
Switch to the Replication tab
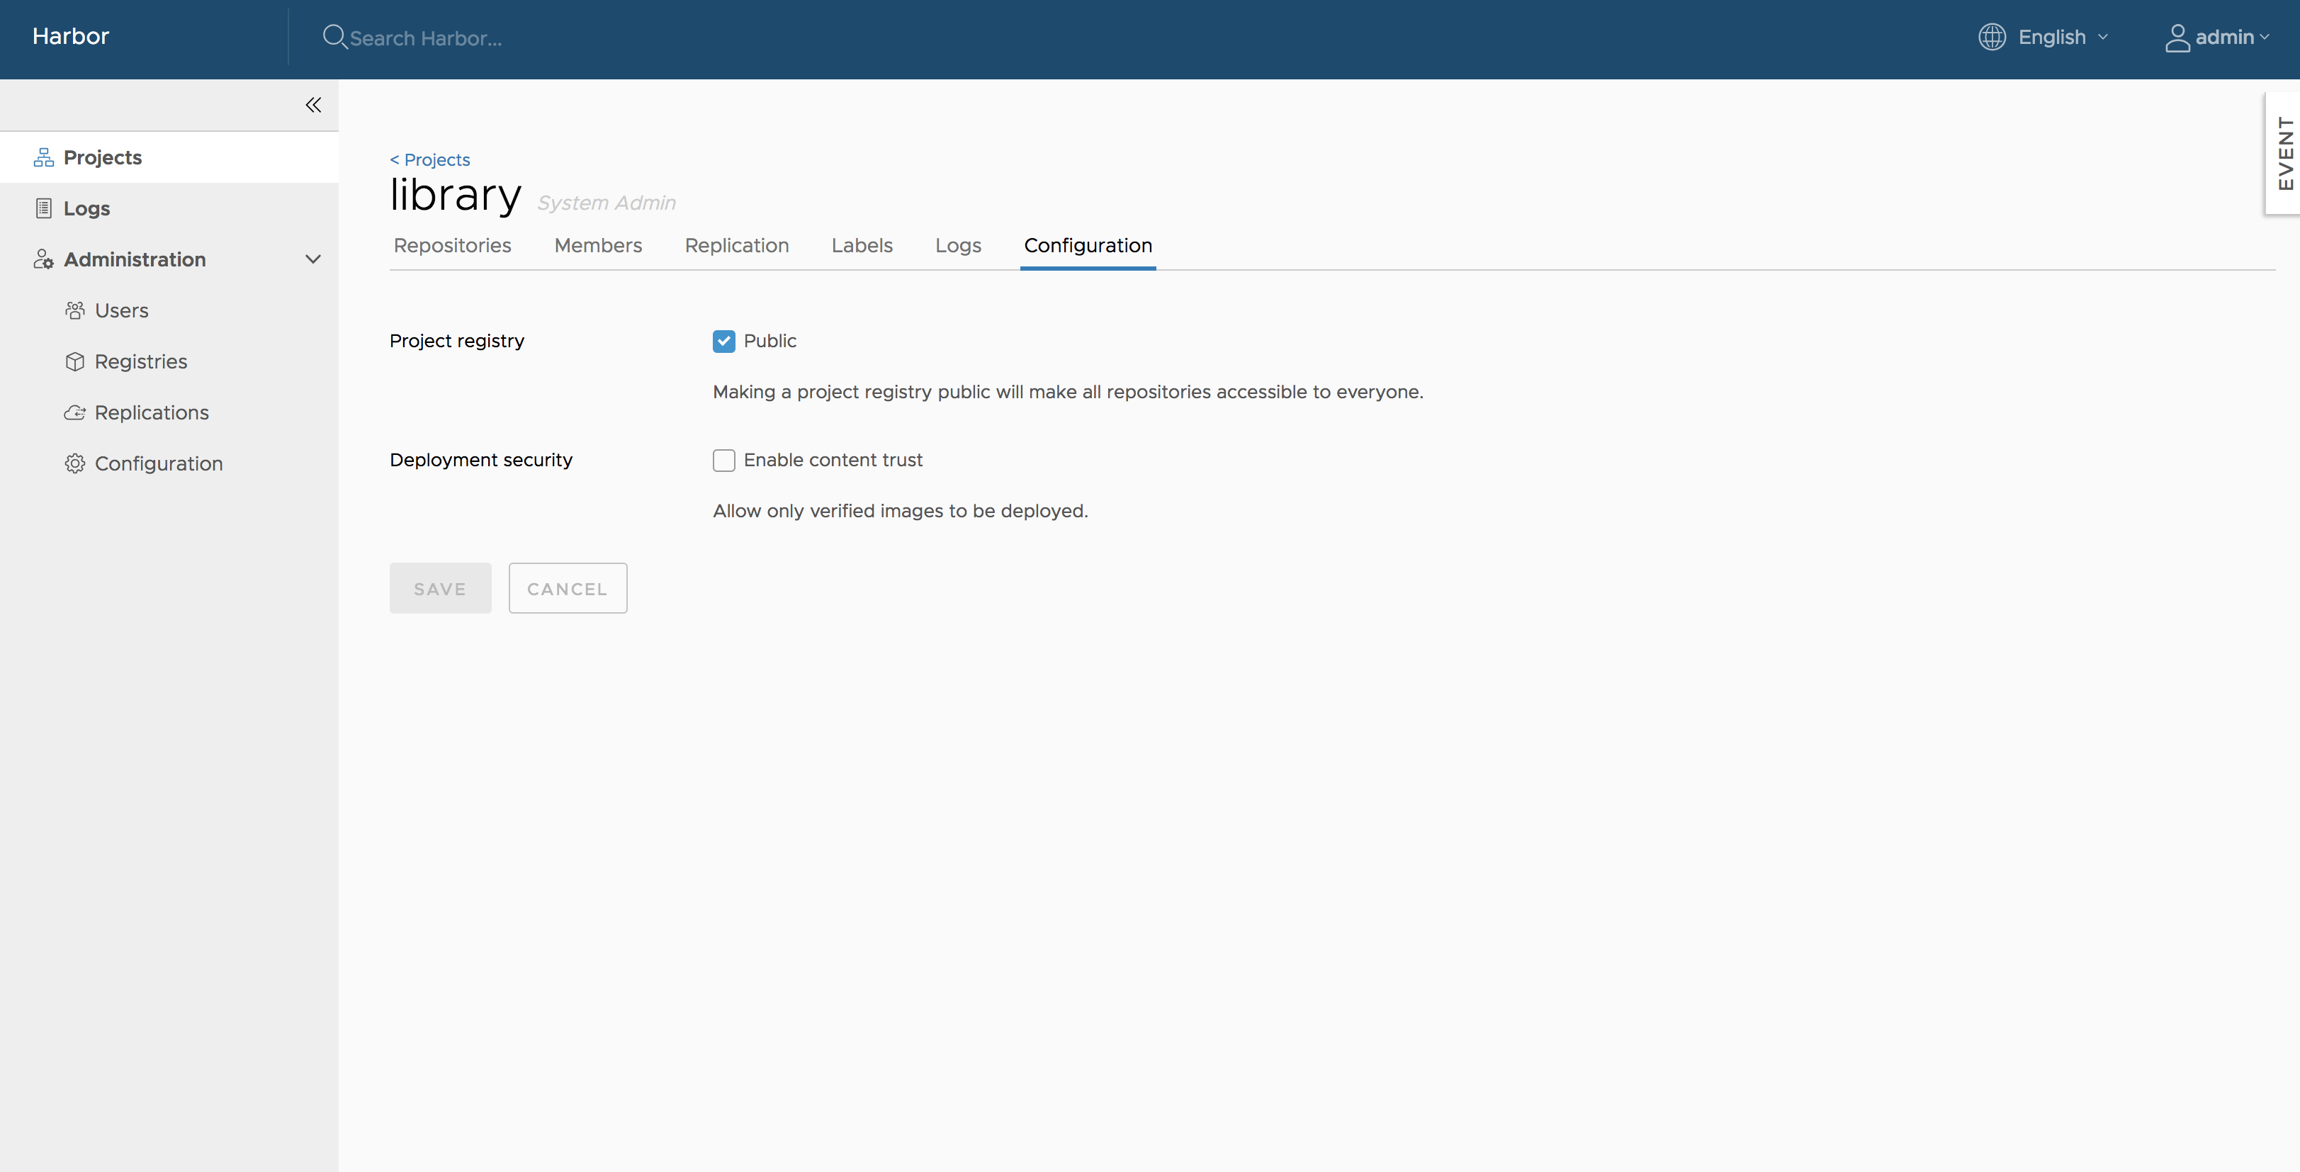click(737, 245)
